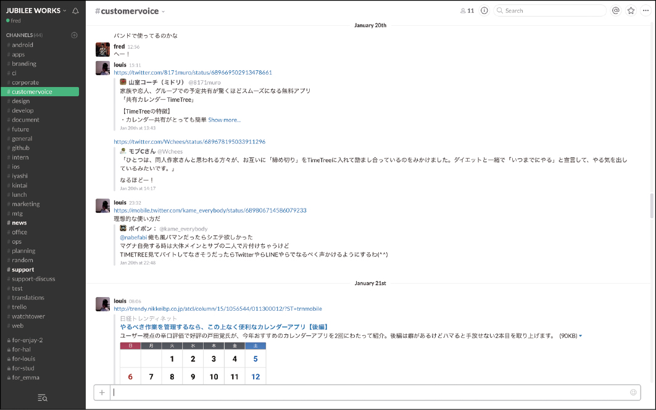Screen dimensions: 656x410
Task: Click louis avatar at 15:11 message
Action: [102, 68]
